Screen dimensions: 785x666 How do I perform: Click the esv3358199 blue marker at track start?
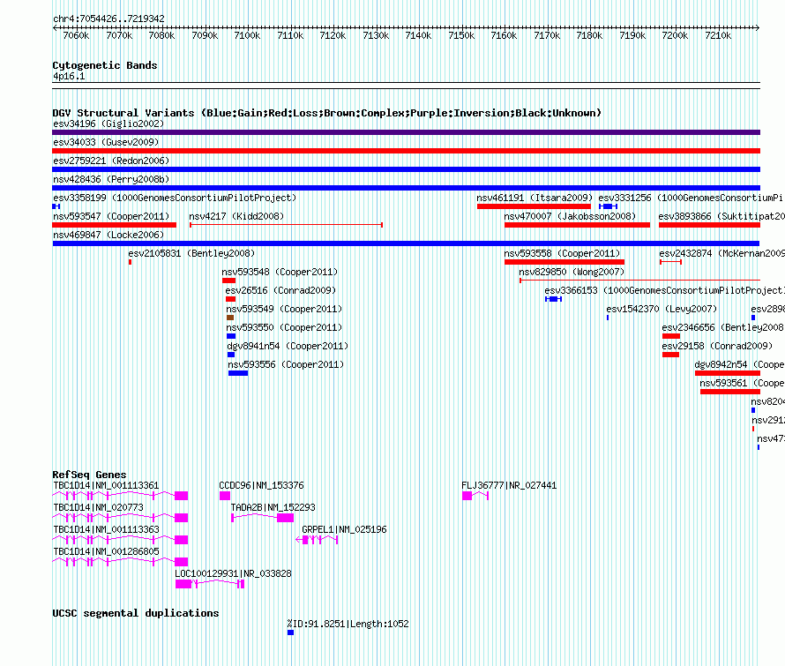56,206
